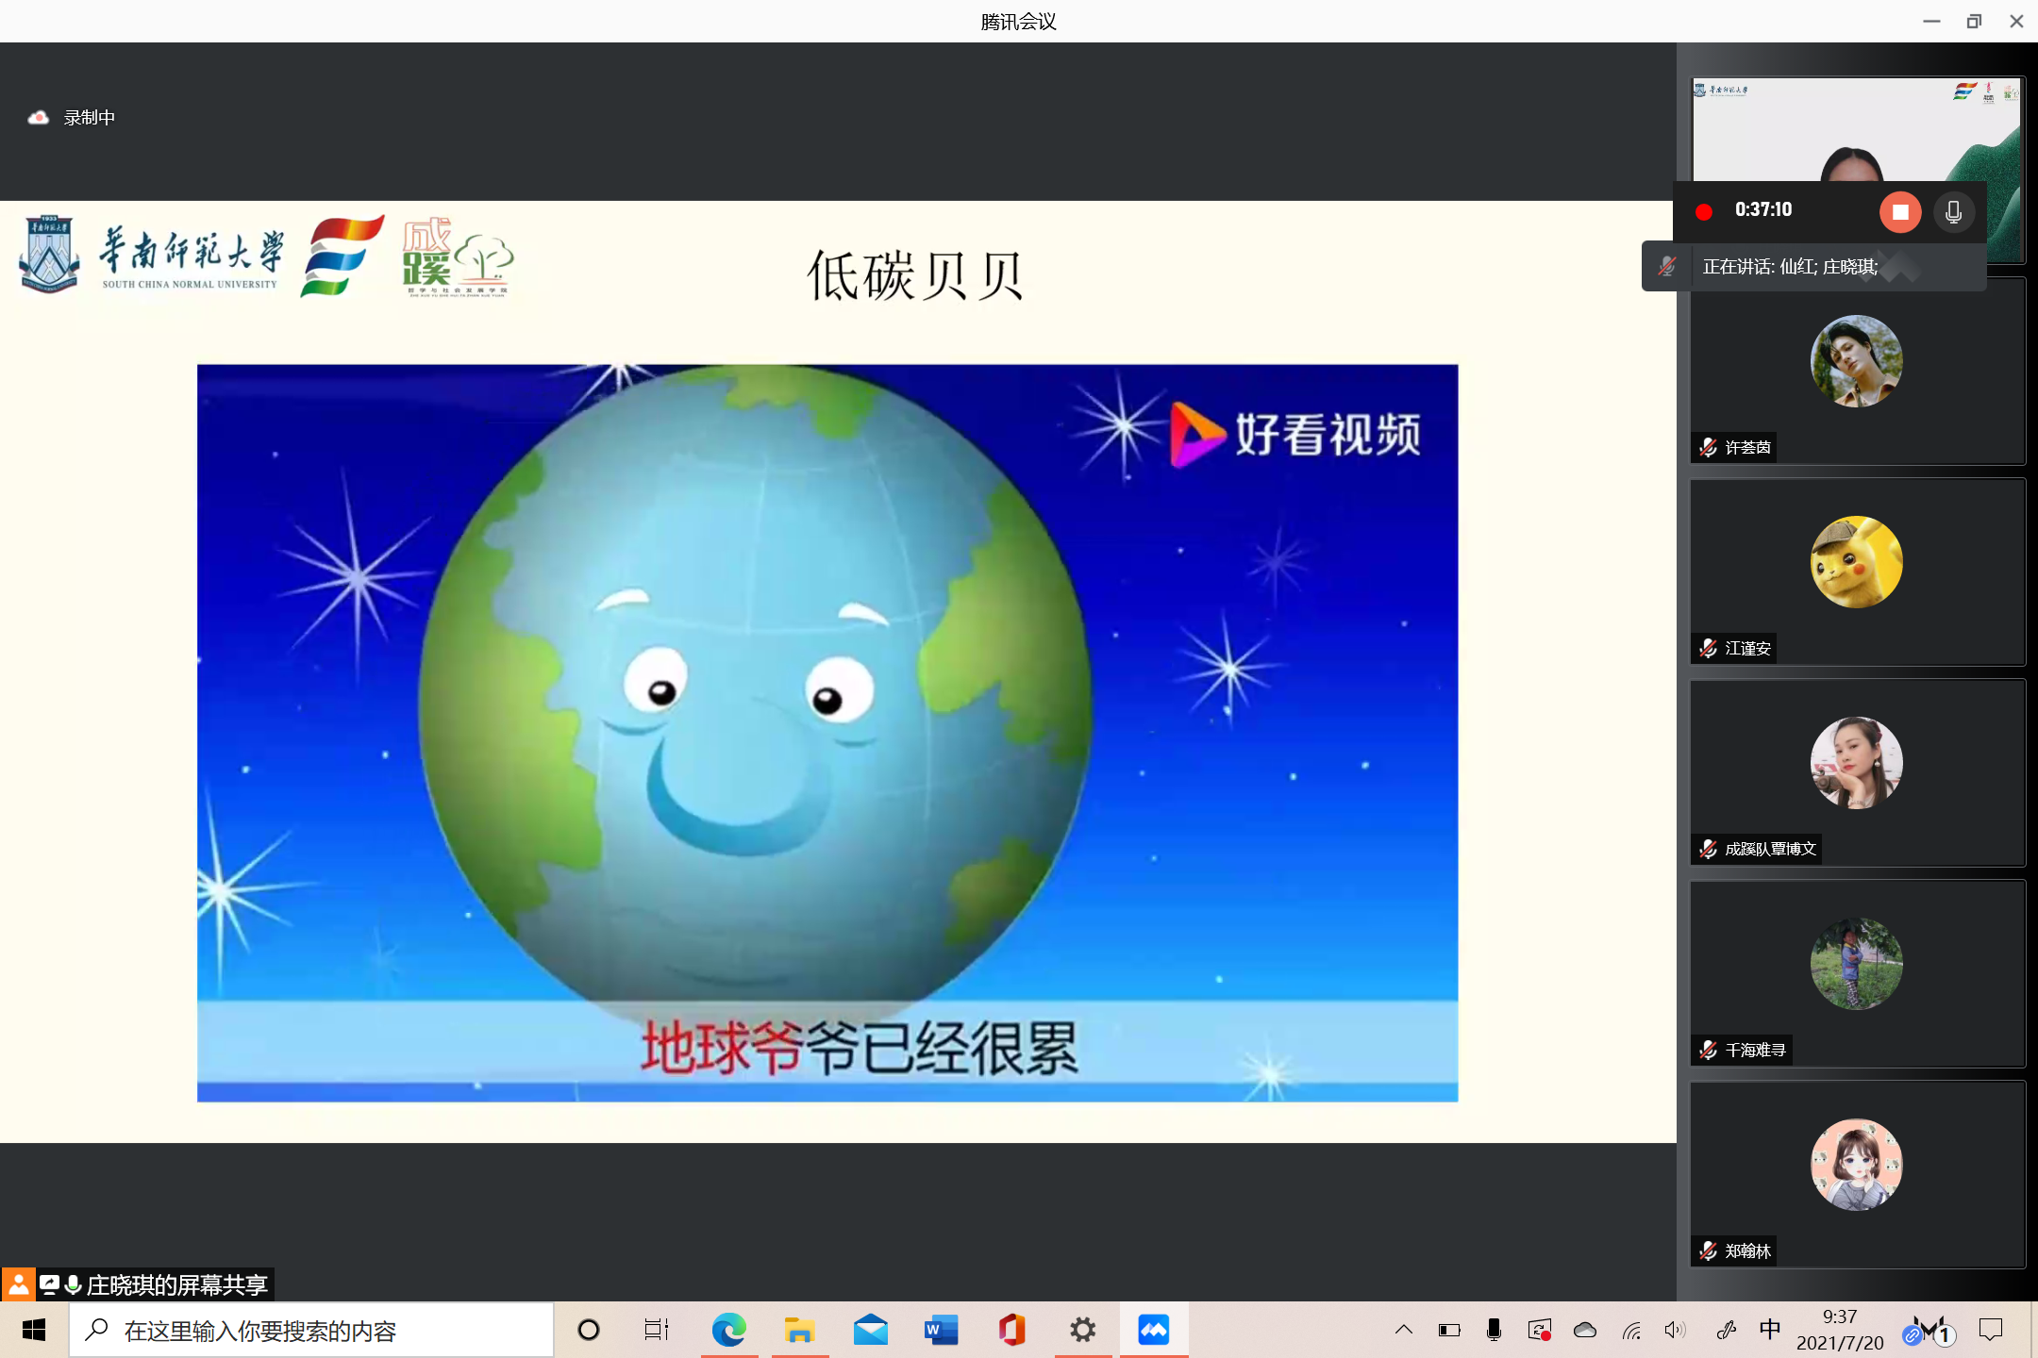Viewport: 2038px width, 1358px height.
Task: Click the green mic icon by 庄晓琪
Action: coord(74,1284)
